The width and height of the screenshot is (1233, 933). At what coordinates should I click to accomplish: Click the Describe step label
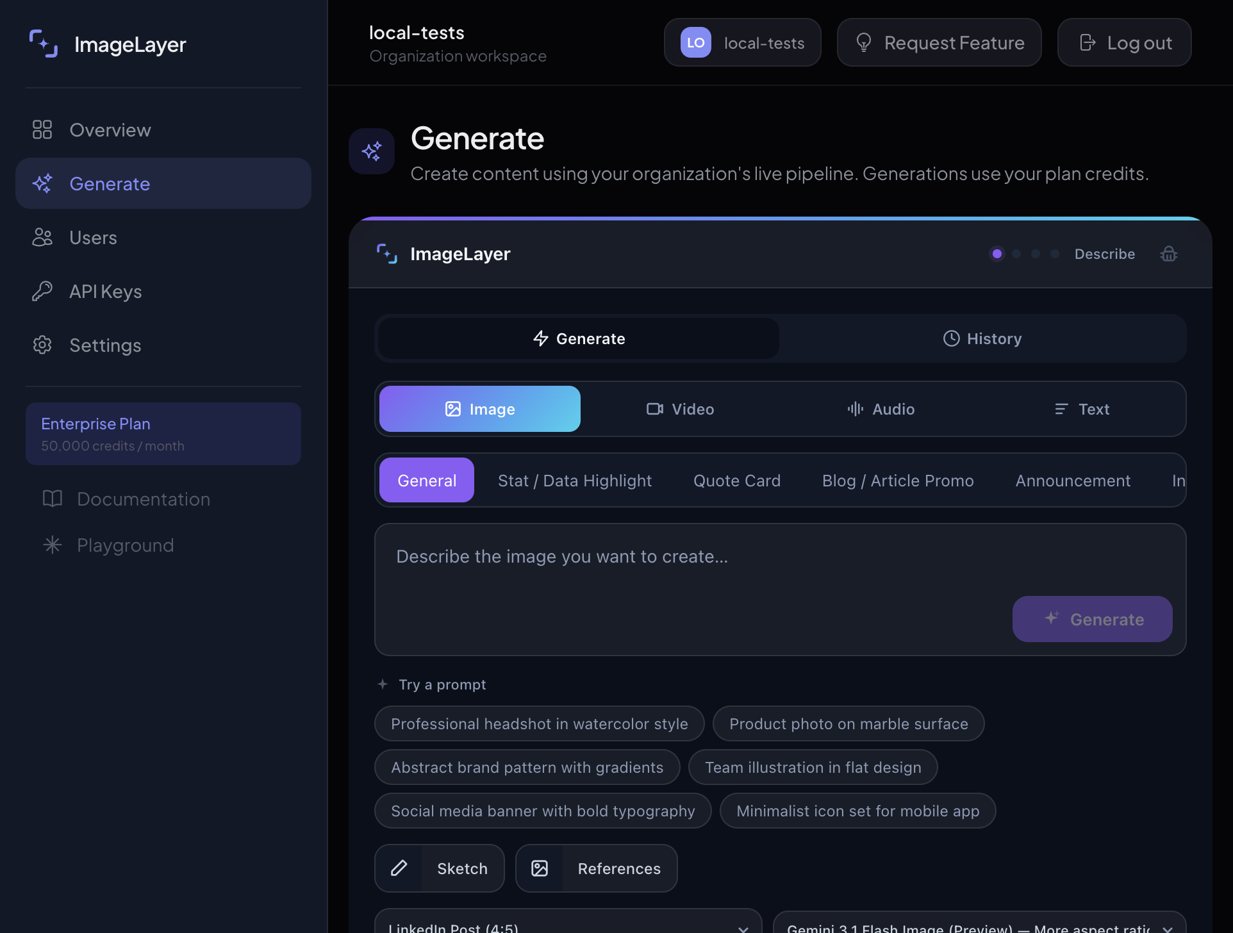pos(1105,254)
